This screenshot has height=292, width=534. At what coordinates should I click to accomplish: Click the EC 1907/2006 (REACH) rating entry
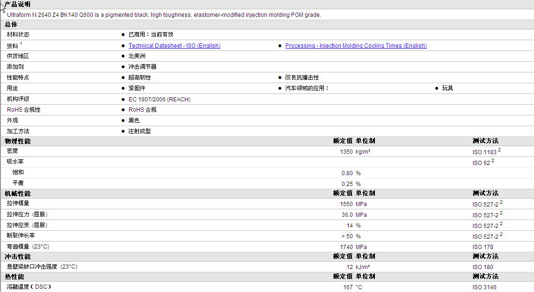pyautogui.click(x=159, y=100)
